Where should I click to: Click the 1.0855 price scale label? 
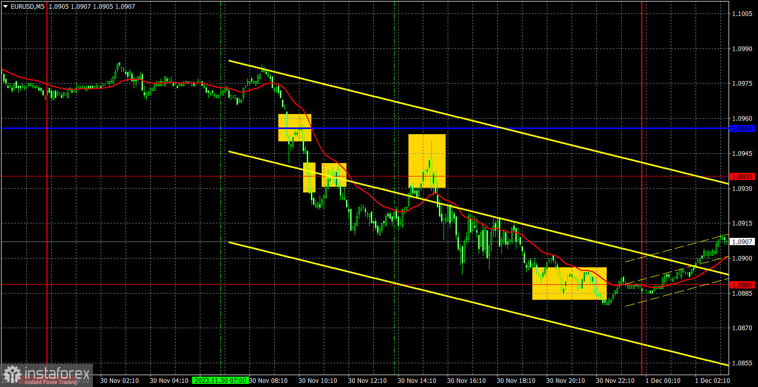coord(743,363)
